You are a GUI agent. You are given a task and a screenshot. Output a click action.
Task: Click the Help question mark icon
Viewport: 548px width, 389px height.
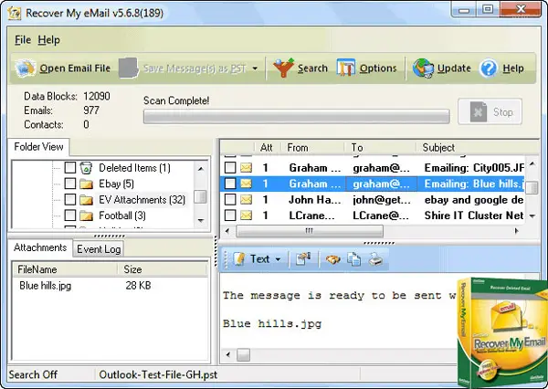coord(489,68)
